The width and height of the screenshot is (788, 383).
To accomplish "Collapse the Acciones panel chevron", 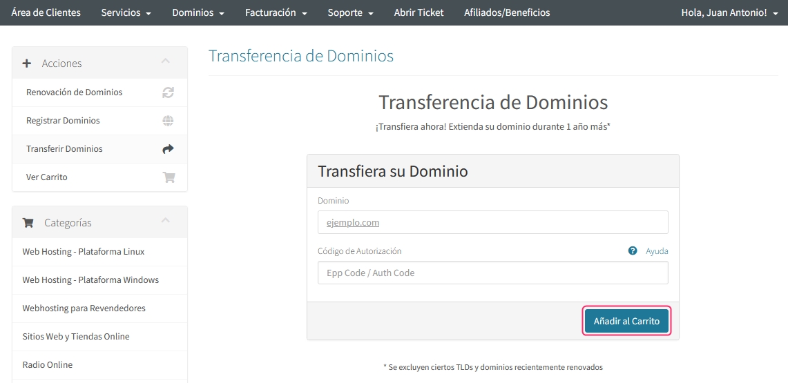I will [165, 62].
